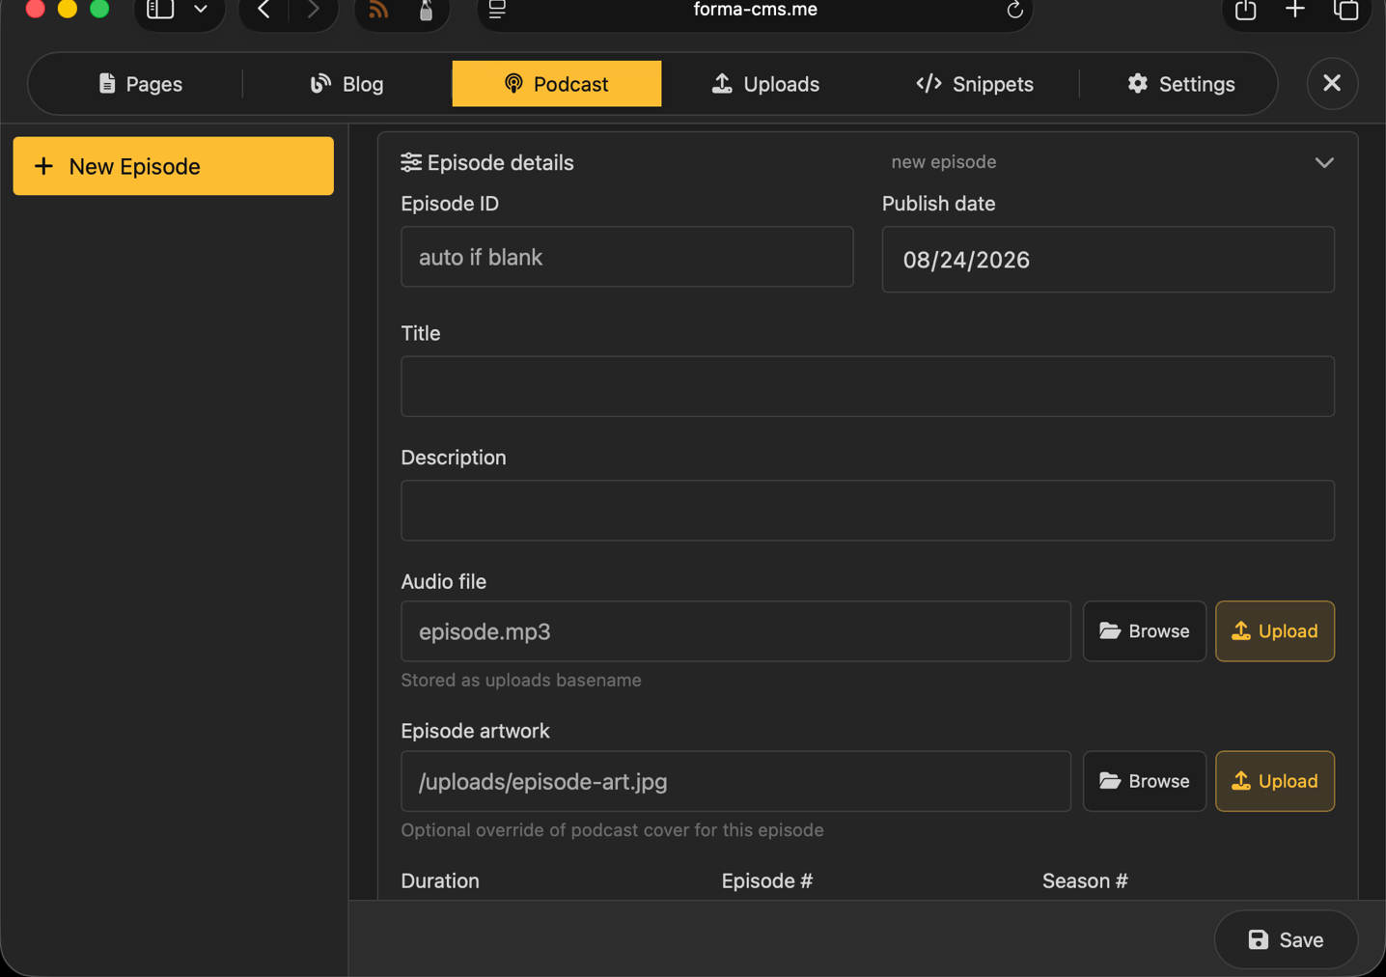Open a new browser tab
This screenshot has width=1386, height=977.
pos(1295,10)
